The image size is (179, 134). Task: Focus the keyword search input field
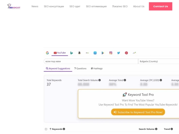click(91, 62)
